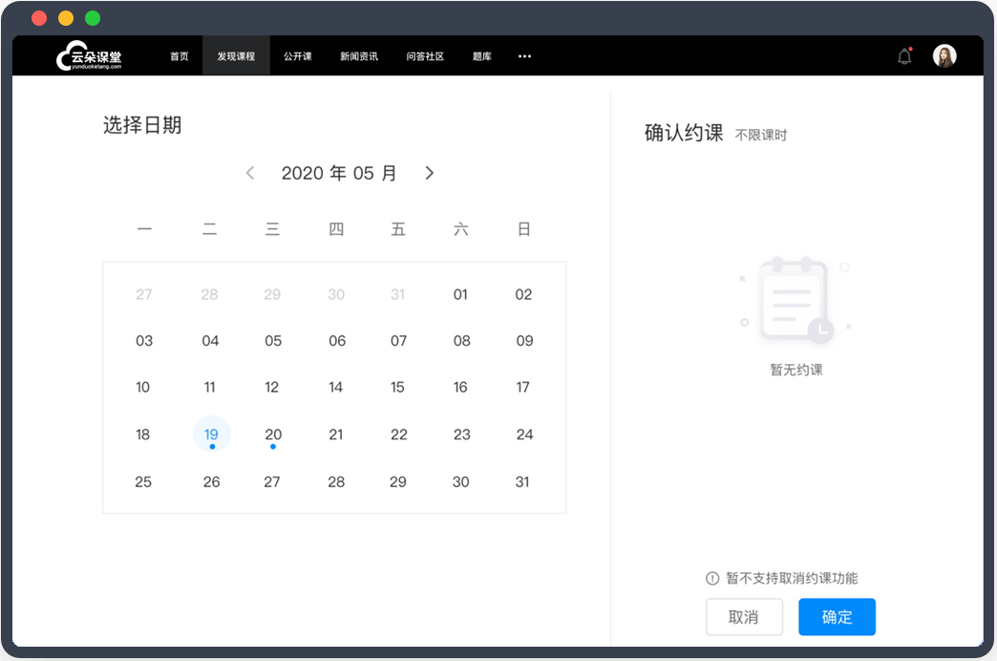Select date 01 in calendar
The height and width of the screenshot is (661, 997).
[x=460, y=294]
